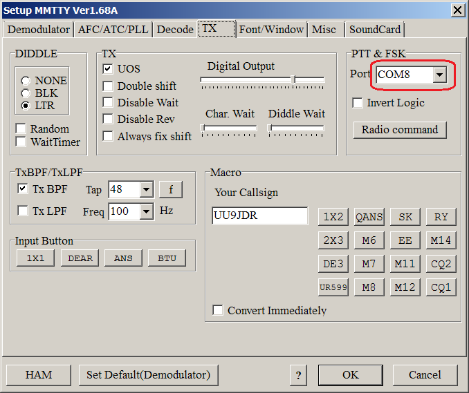Click the SK macro button

tap(405, 217)
